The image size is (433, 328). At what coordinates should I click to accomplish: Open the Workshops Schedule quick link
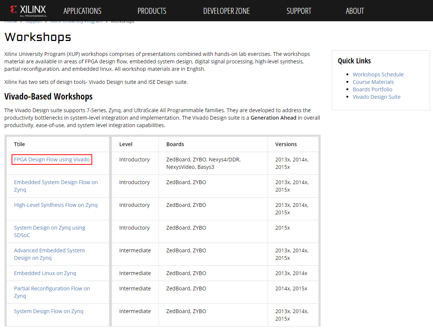coord(378,75)
